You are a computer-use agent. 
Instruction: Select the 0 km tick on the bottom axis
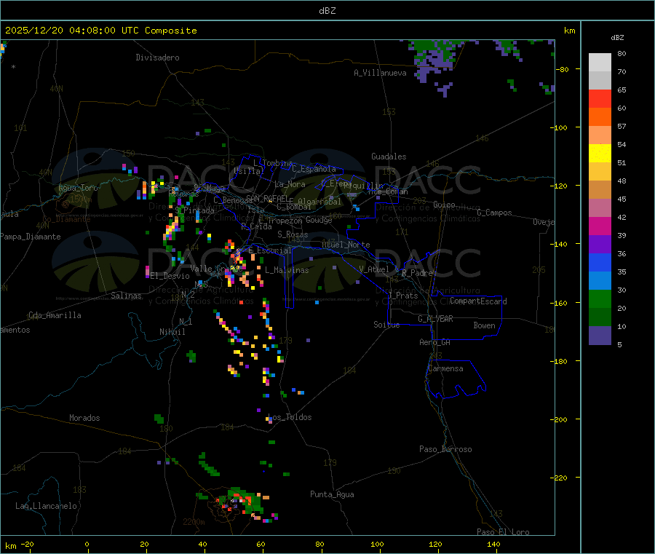(x=87, y=544)
